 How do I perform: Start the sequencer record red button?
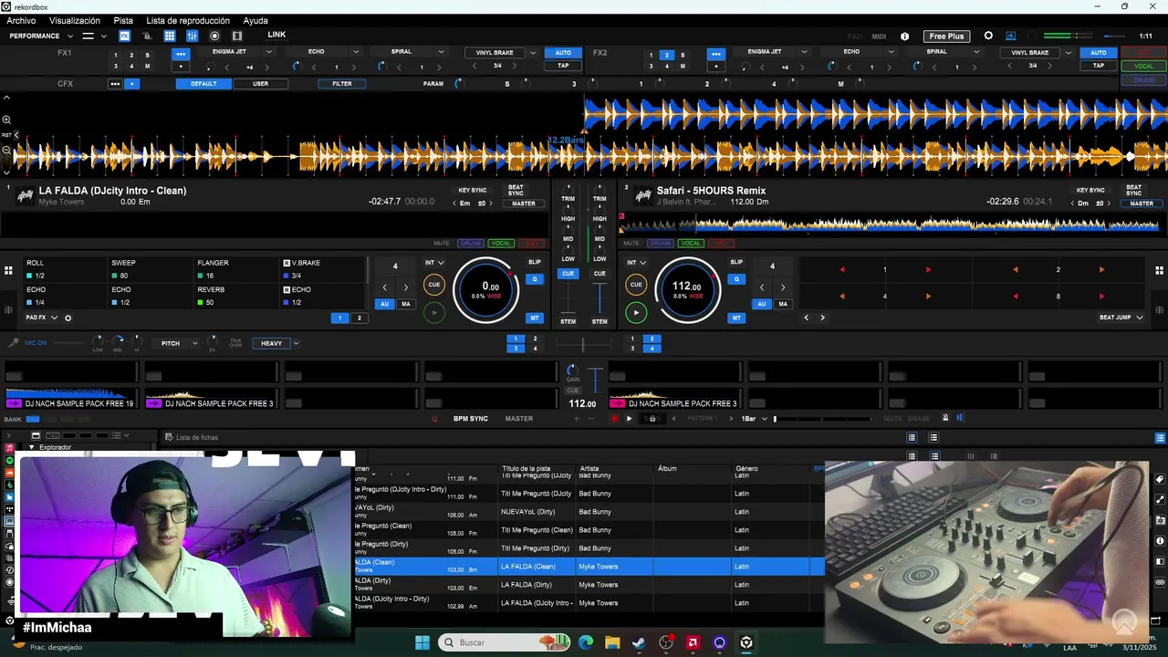point(614,419)
